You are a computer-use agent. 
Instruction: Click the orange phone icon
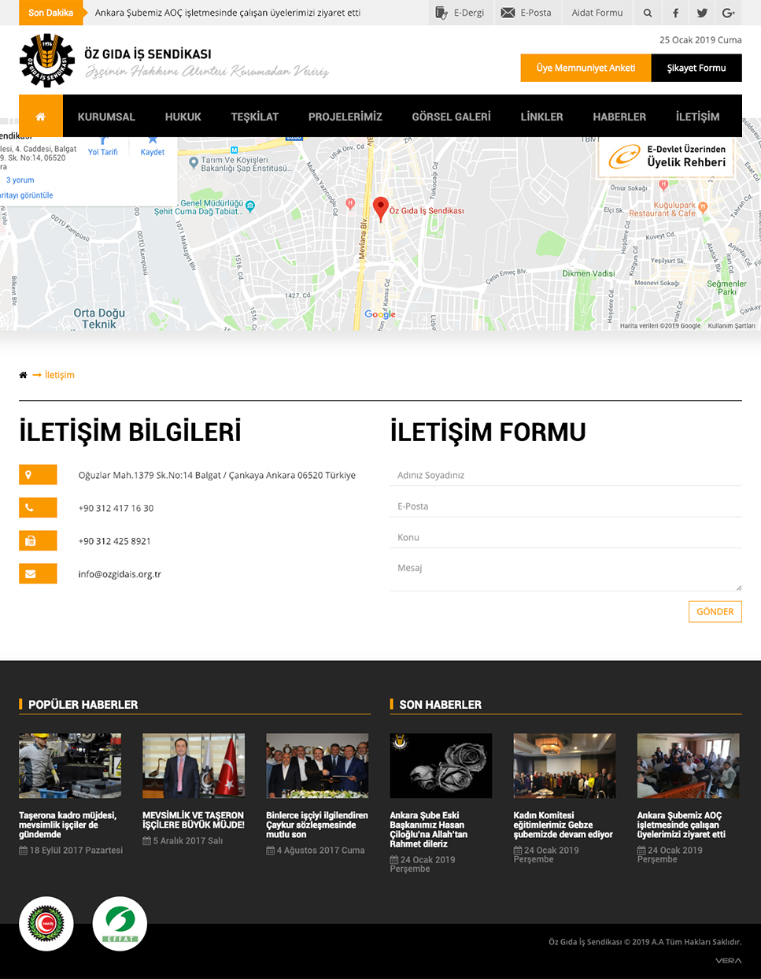click(38, 508)
